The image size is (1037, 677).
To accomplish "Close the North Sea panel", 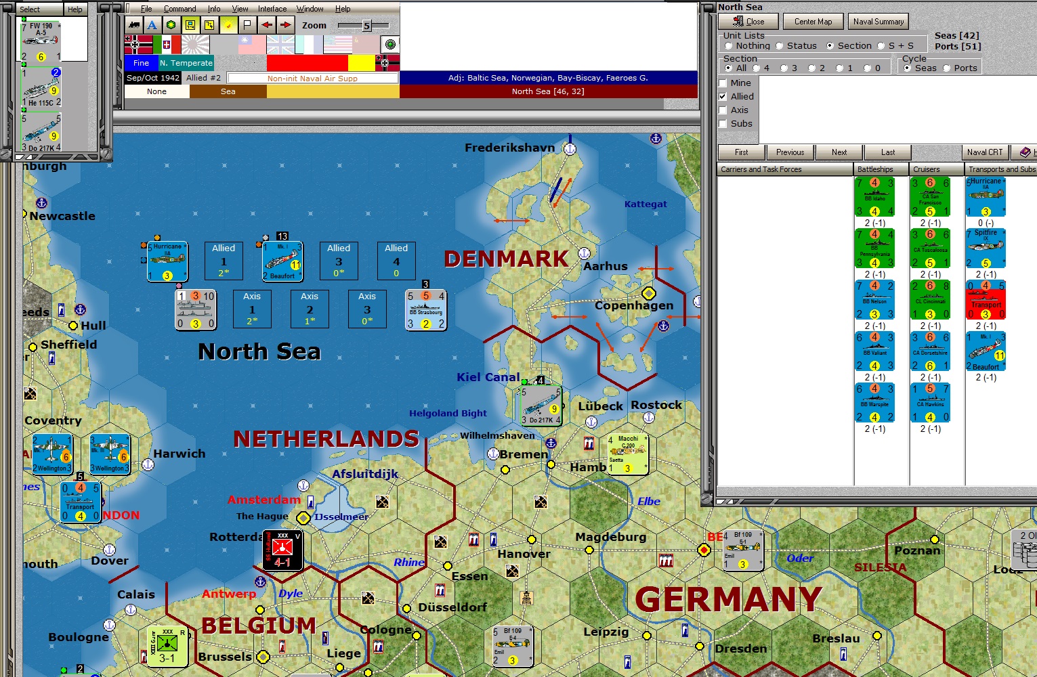I will pyautogui.click(x=748, y=22).
